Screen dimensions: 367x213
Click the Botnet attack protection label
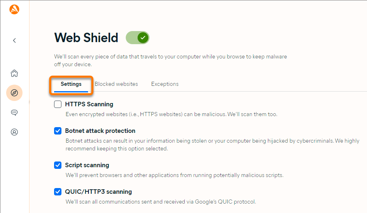[100, 131]
